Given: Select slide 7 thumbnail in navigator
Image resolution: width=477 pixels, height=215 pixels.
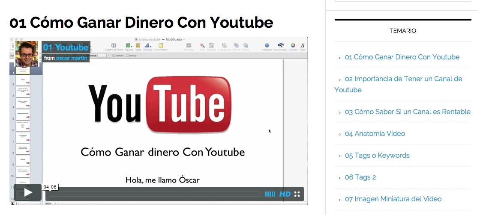Looking at the screenshot, I should pyautogui.click(x=23, y=138).
